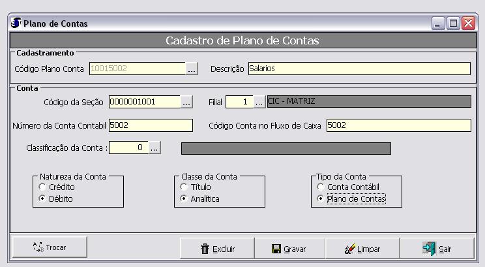This screenshot has width=485, height=267.
Task: Select Conta Contábil account type
Action: coord(321,187)
